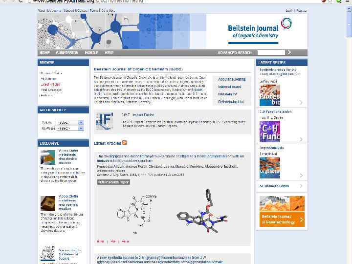Screen dimensions: 352x264
Task: Open Latest Articles in Browse panel
Action: (50, 85)
